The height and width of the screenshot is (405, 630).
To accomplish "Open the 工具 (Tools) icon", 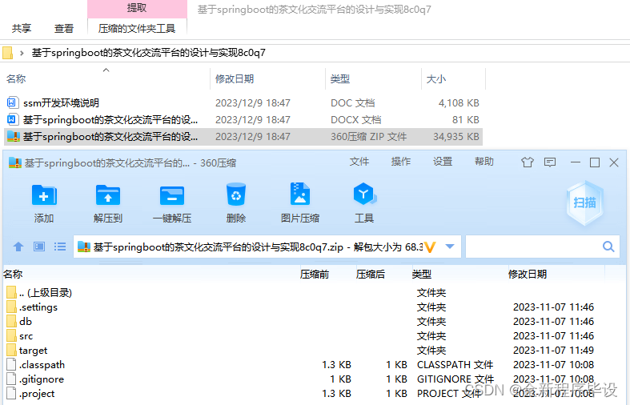I will coord(364,194).
